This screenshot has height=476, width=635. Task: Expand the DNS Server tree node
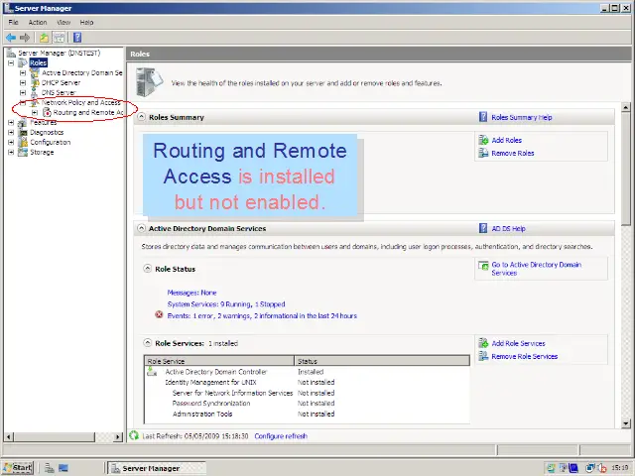click(23, 92)
